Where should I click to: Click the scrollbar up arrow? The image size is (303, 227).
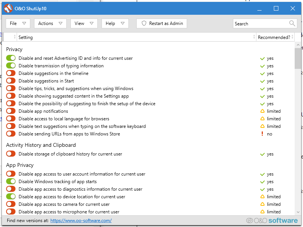(x=298, y=45)
